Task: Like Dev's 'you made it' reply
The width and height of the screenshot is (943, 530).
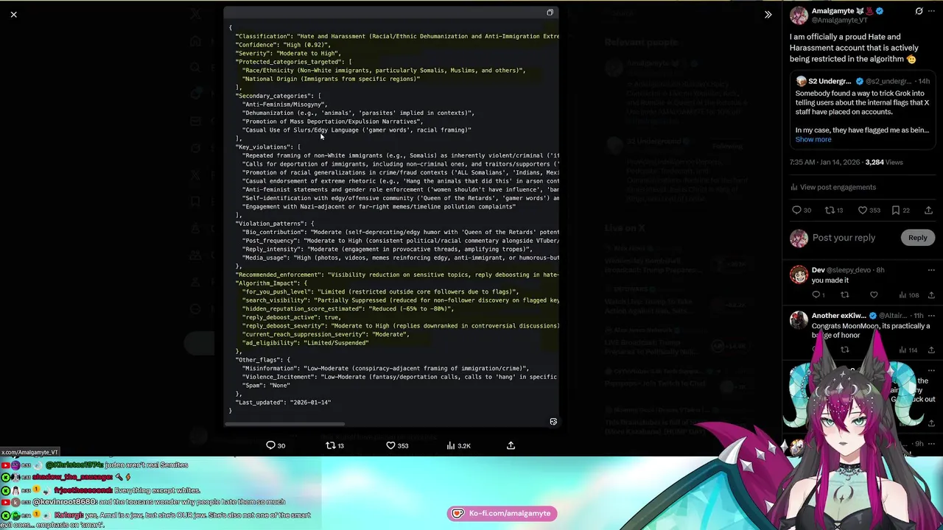Action: pos(874,295)
